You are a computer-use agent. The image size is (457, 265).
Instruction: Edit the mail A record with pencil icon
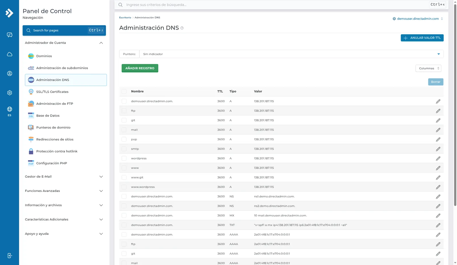[x=438, y=130]
